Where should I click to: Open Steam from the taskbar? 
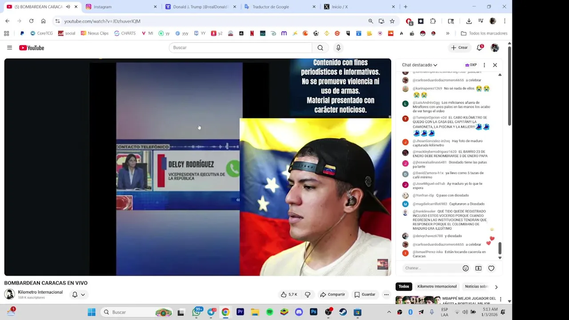[343, 312]
